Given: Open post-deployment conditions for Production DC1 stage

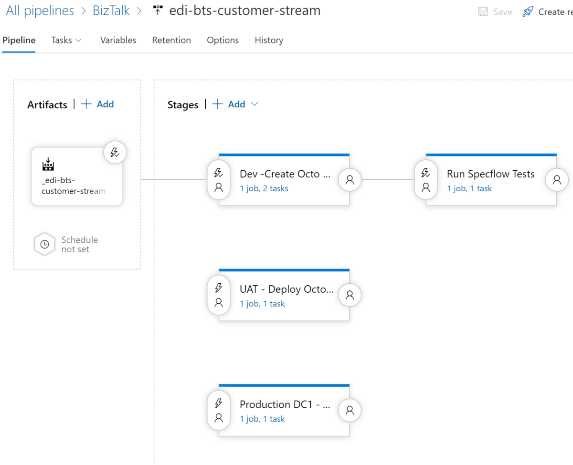Looking at the screenshot, I should click(x=350, y=410).
